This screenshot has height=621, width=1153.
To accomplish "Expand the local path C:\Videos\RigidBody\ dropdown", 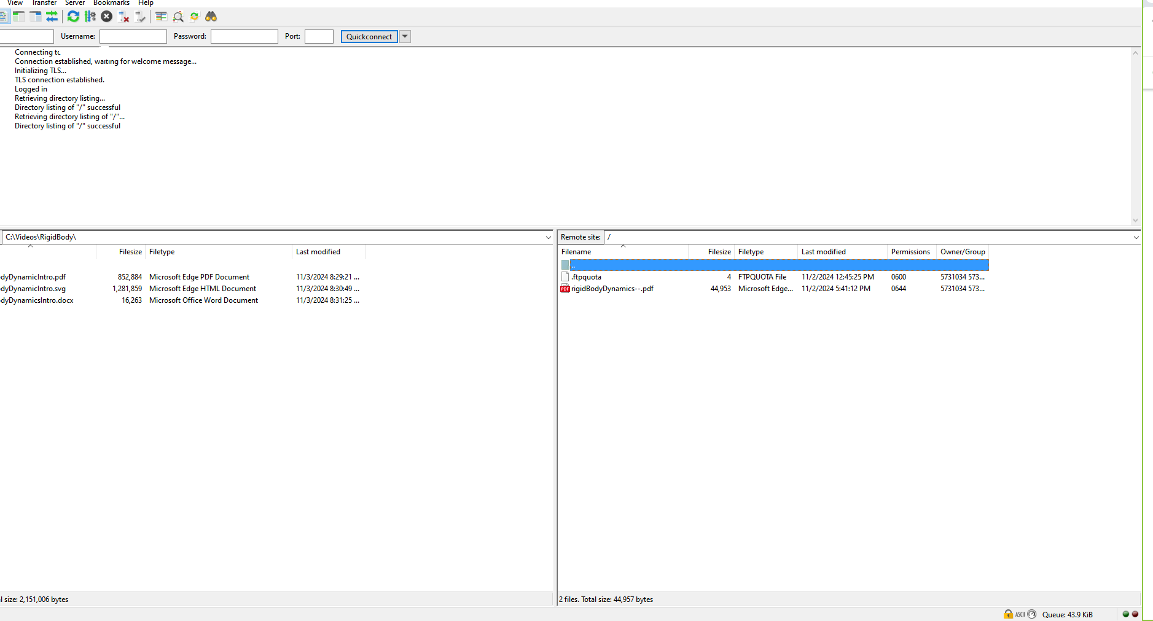I will pos(548,237).
